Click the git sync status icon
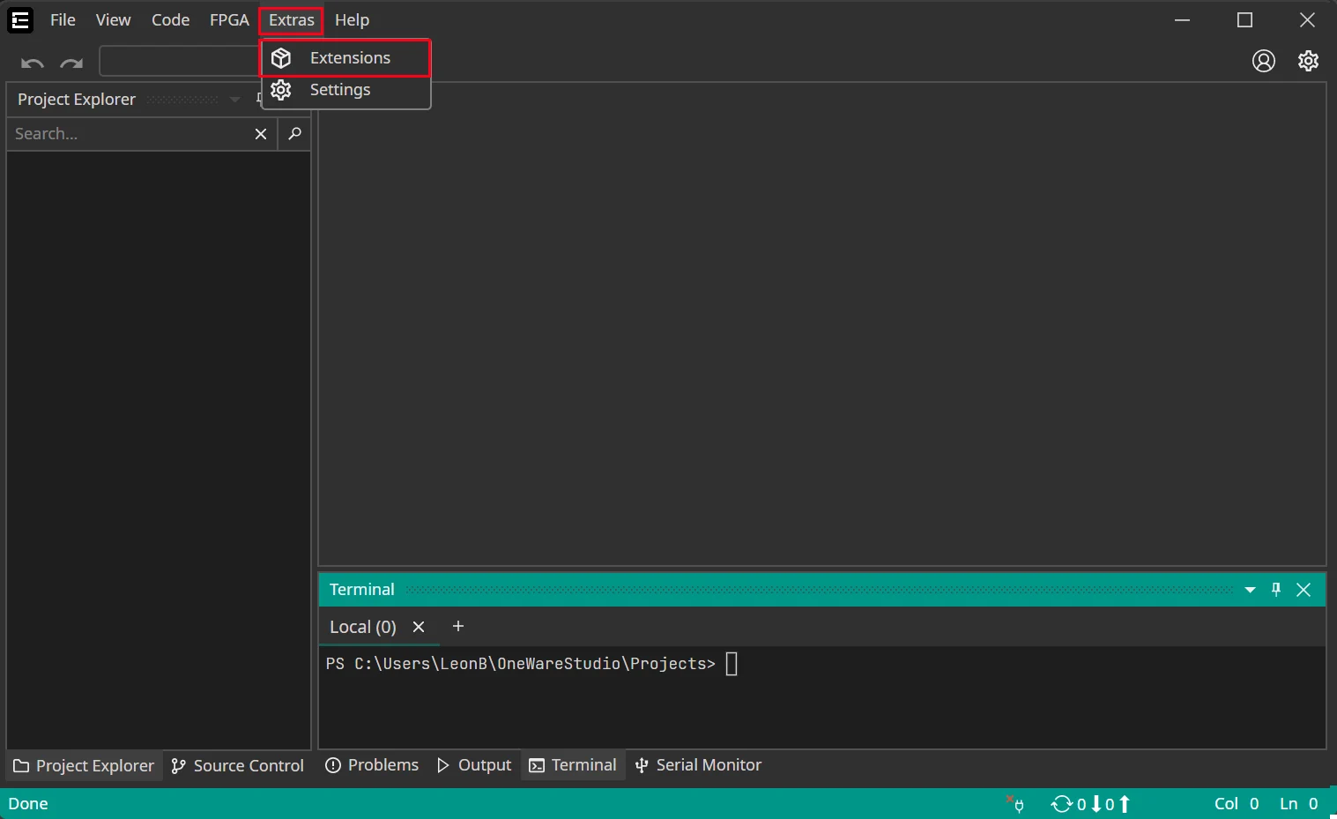This screenshot has width=1337, height=819. pos(1061,804)
